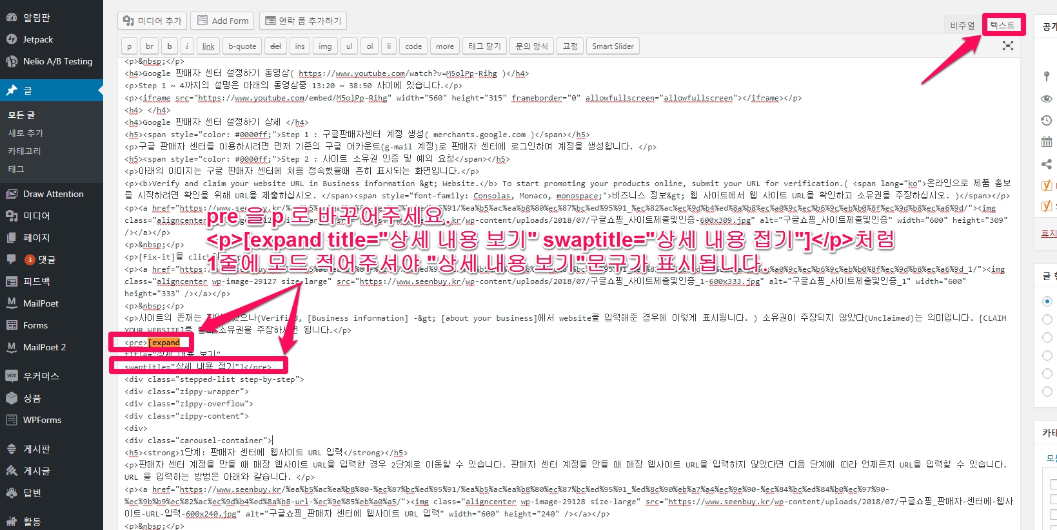This screenshot has height=530, width=1057.
Task: Open the Draw Attention menu
Action: 53,194
